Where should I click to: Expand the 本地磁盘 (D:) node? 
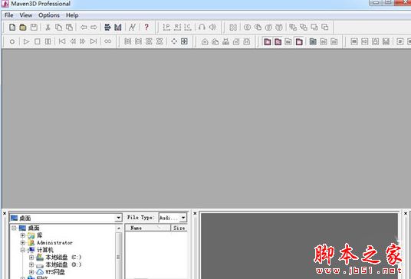point(31,264)
